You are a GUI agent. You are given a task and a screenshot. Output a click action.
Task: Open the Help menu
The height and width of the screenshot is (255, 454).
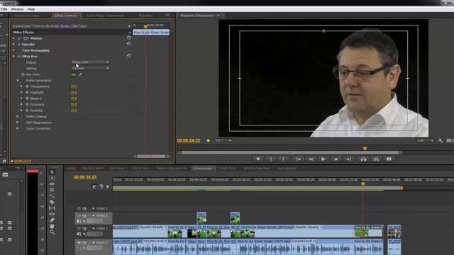click(31, 9)
